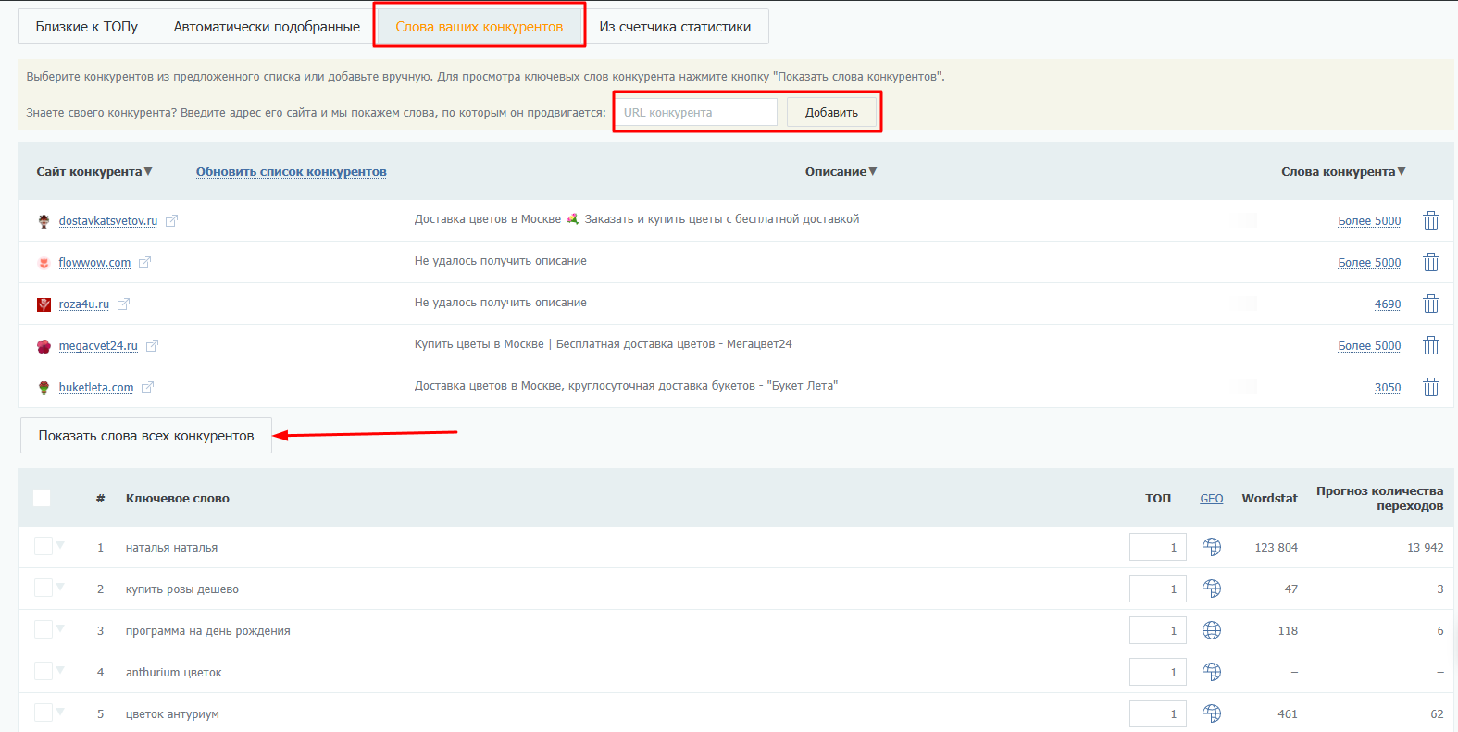Click GEO globe icon for наталья наталья
Viewport: 1458px width, 732px height.
tap(1211, 547)
